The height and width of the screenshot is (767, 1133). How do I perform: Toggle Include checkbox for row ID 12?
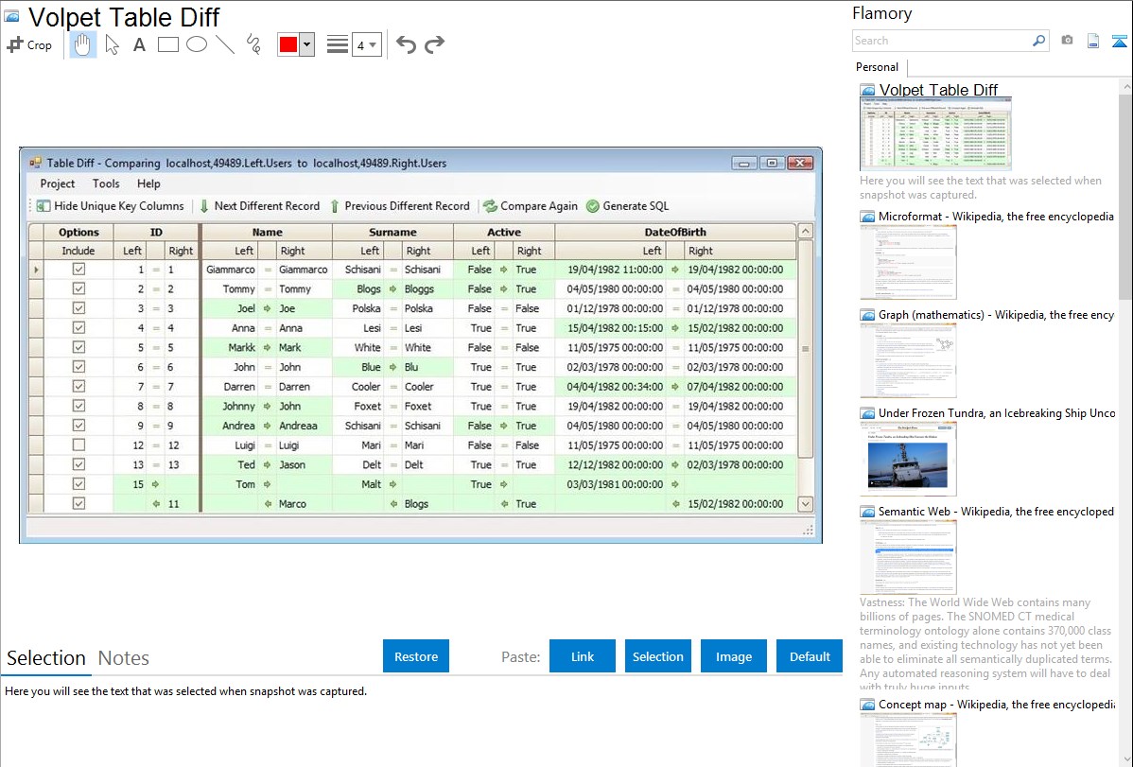tap(78, 445)
